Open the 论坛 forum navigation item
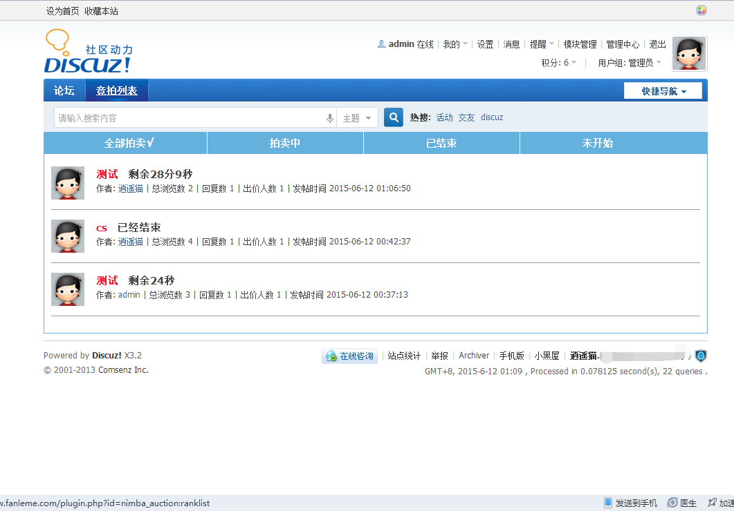Image resolution: width=734 pixels, height=511 pixels. click(64, 90)
